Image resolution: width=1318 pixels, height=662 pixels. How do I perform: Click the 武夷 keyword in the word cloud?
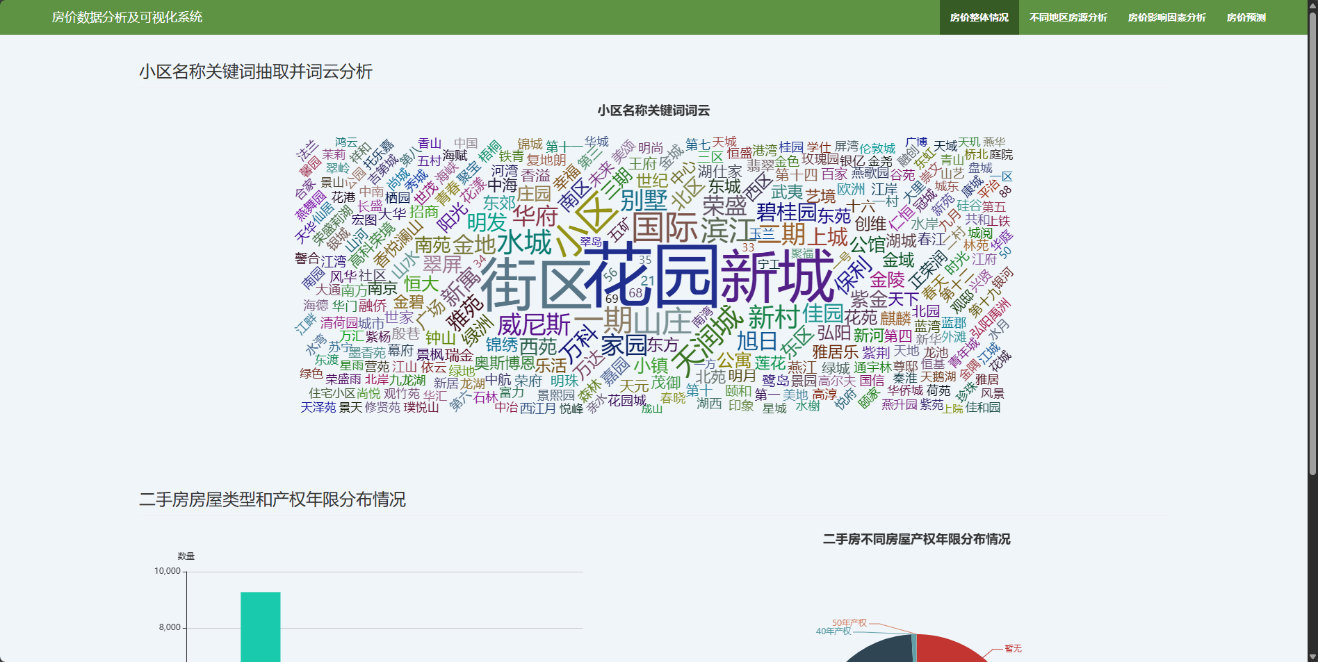(787, 192)
